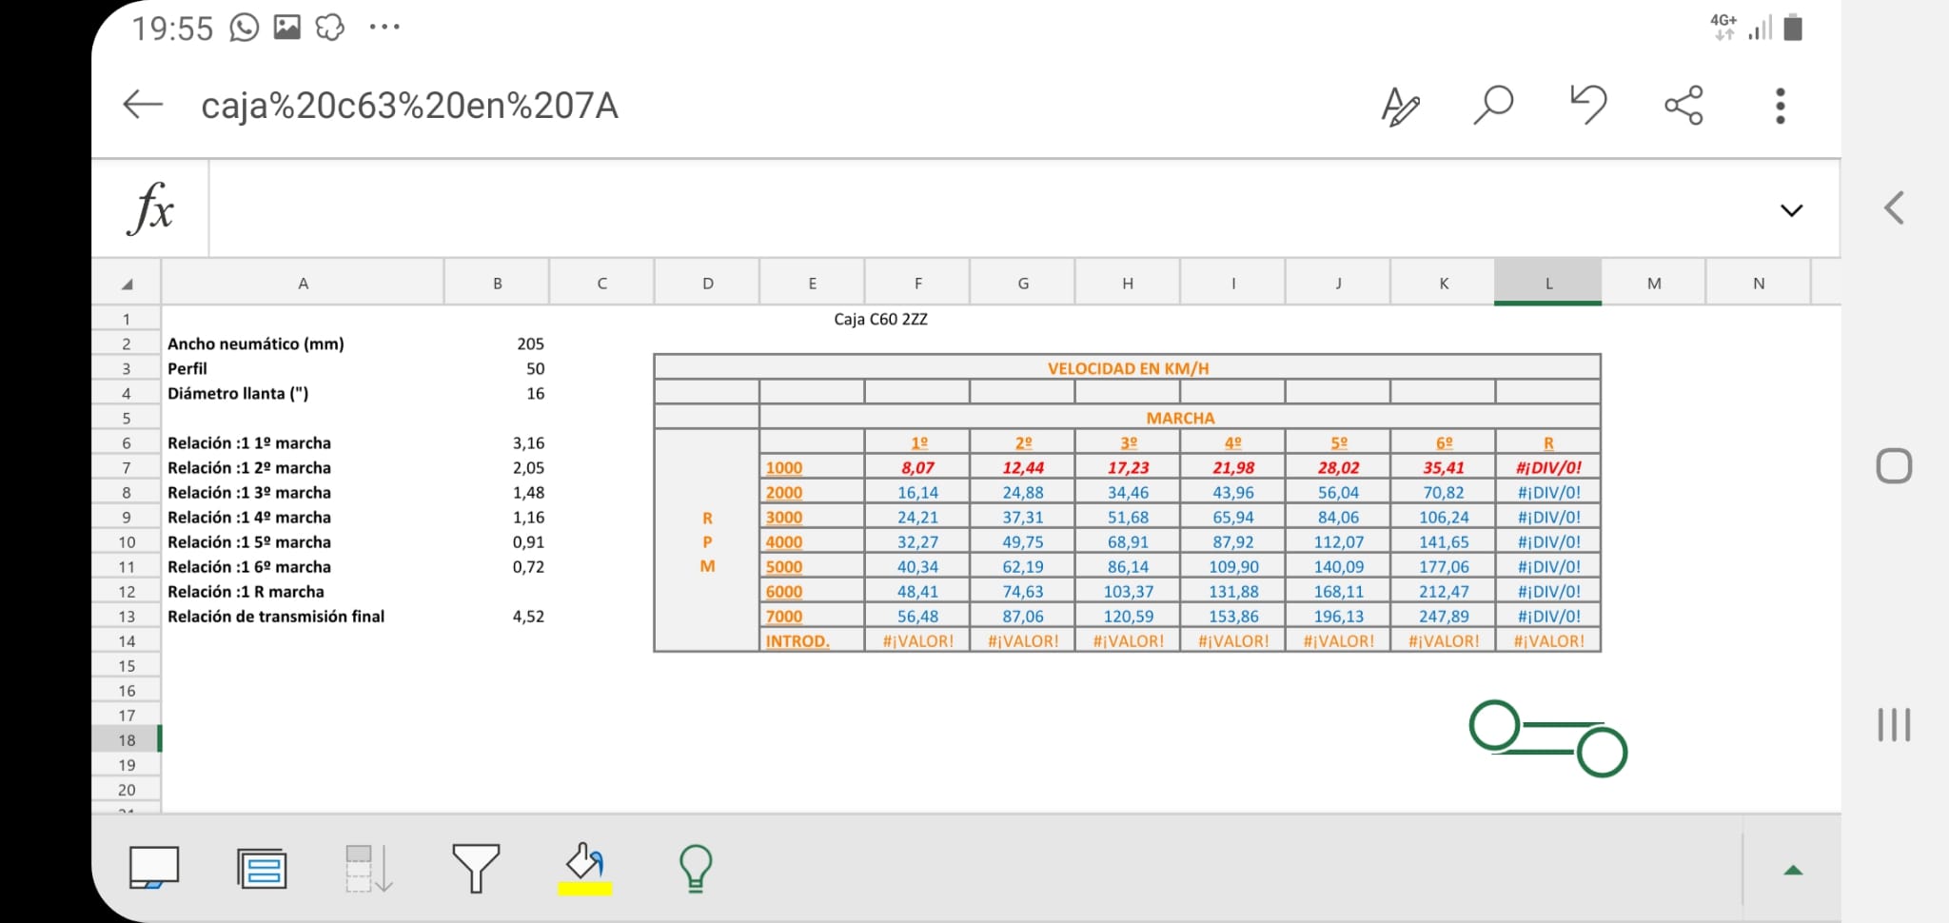Viewport: 1949px width, 923px height.
Task: Select column N header
Action: point(1759,283)
